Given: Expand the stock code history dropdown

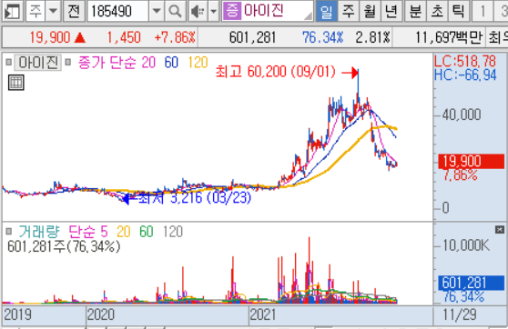Looking at the screenshot, I should click(x=157, y=11).
